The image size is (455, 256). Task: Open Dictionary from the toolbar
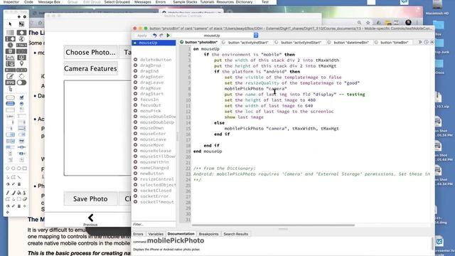click(244, 2)
